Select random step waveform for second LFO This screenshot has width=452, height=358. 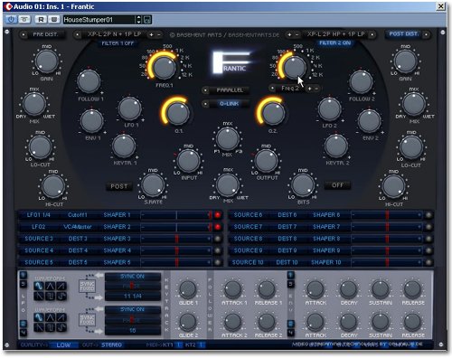click(61, 327)
